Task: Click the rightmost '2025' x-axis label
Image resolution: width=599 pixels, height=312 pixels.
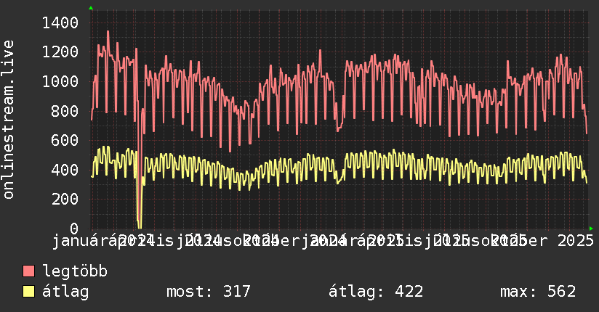Action: click(576, 241)
